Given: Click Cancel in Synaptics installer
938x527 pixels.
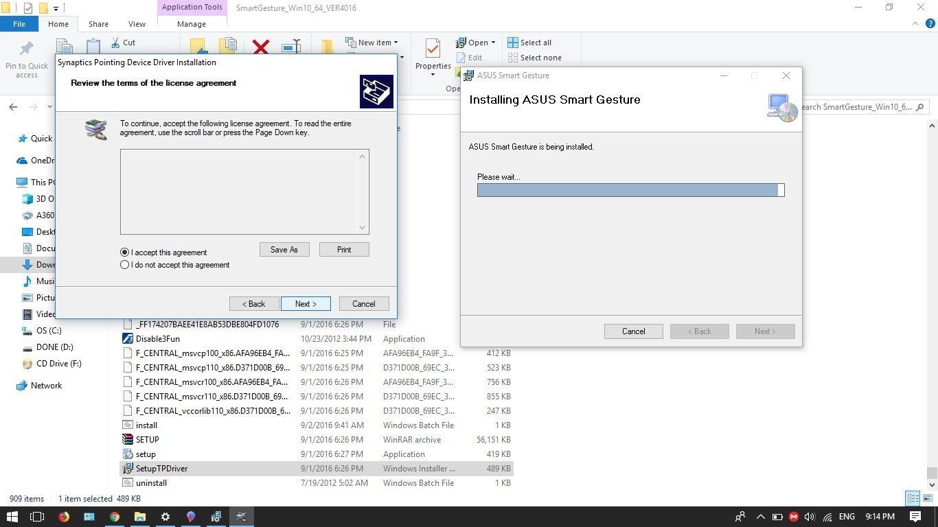Looking at the screenshot, I should tap(364, 303).
